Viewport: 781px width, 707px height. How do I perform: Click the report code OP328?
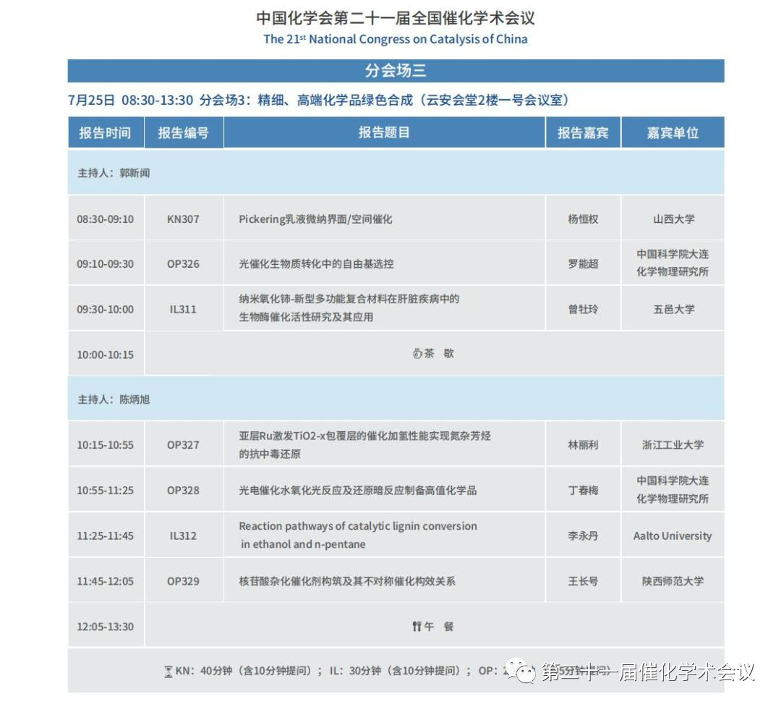click(183, 490)
